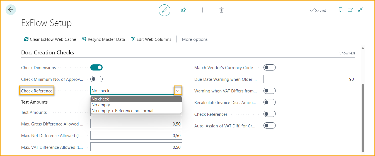Click Check Reference dropdown arrow
This screenshot has width=375, height=156.
178,90
